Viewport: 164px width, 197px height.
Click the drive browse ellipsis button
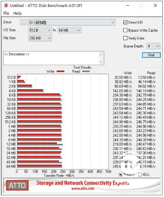24,22
